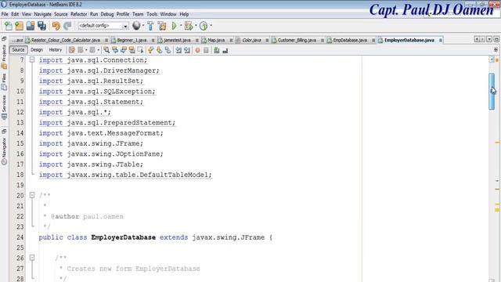Click the Last Edit icon after History
Viewport: 501px width, 282px height.
(x=72, y=50)
